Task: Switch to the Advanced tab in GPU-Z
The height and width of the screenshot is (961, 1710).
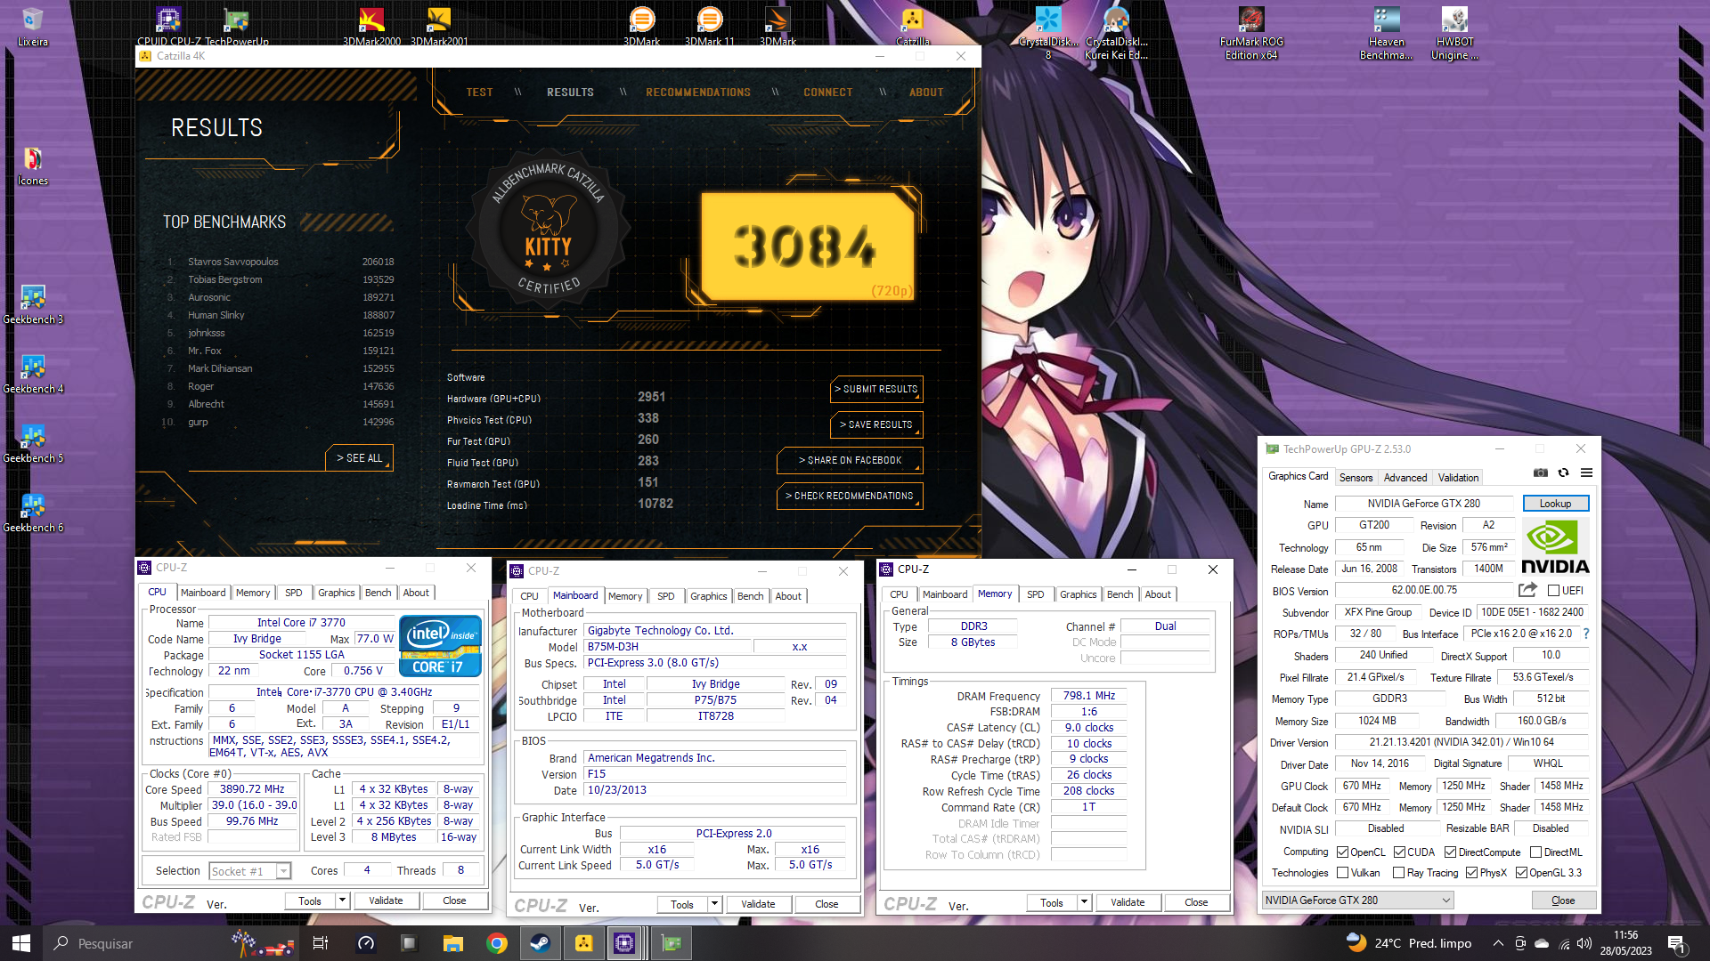Action: 1405,478
